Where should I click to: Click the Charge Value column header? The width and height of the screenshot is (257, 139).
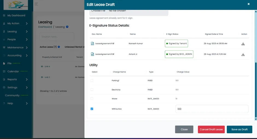[x=183, y=72]
